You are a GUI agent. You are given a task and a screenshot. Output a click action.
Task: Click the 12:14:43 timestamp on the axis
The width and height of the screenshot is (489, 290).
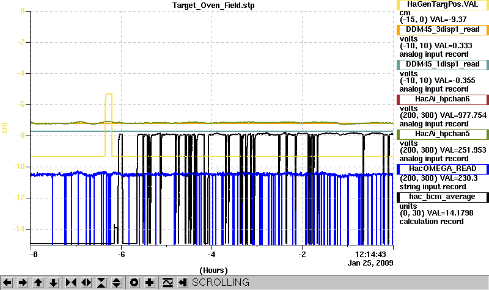click(370, 254)
